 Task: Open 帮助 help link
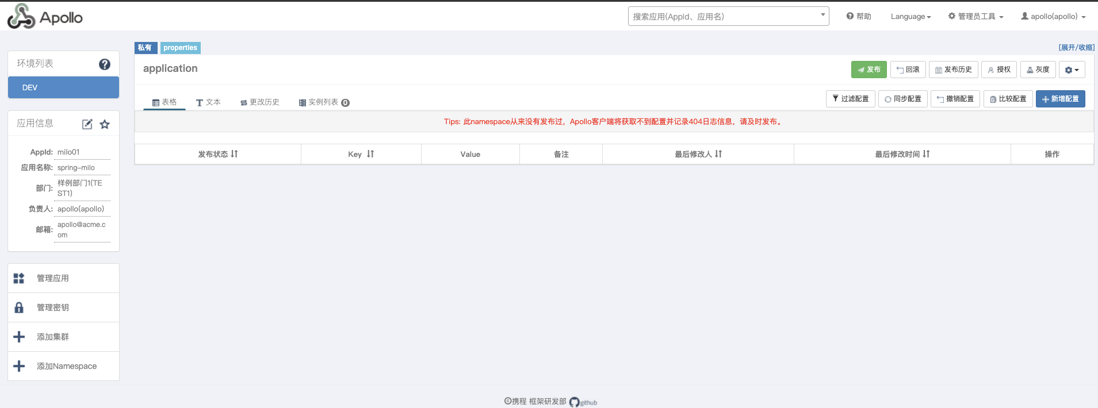click(859, 17)
